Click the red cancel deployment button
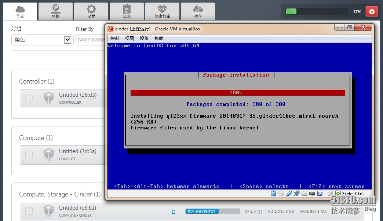This screenshot has width=383, height=221. [x=372, y=11]
